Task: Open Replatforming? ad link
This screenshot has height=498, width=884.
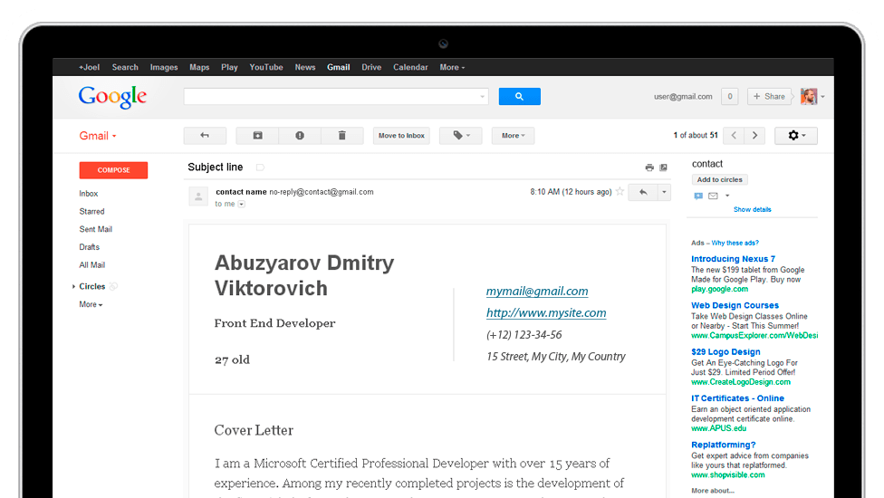Action: [724, 445]
